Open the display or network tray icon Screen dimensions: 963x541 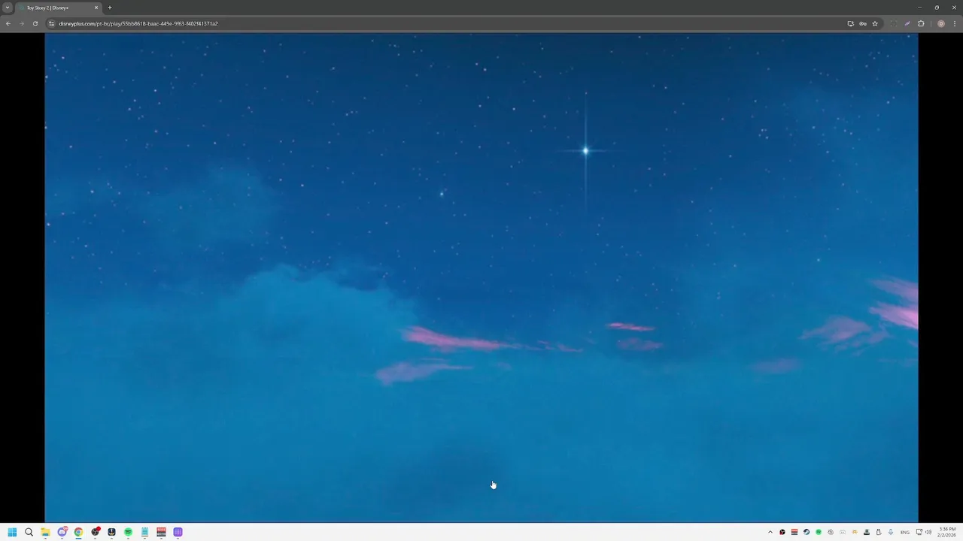[x=919, y=532]
